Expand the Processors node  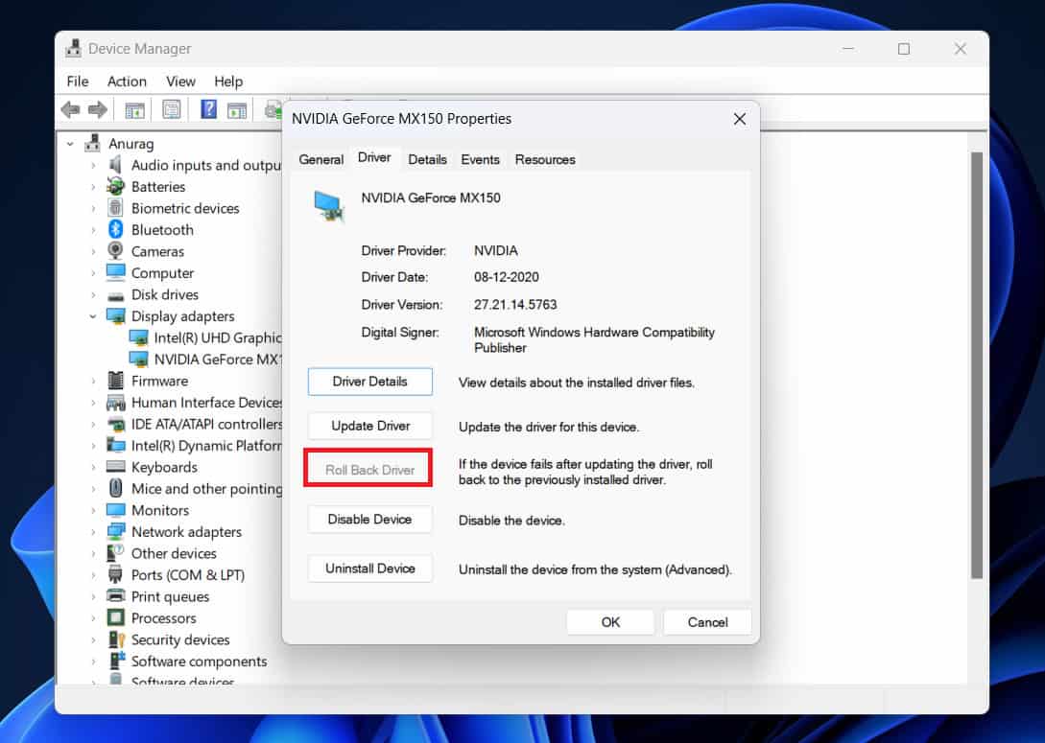pyautogui.click(x=93, y=617)
